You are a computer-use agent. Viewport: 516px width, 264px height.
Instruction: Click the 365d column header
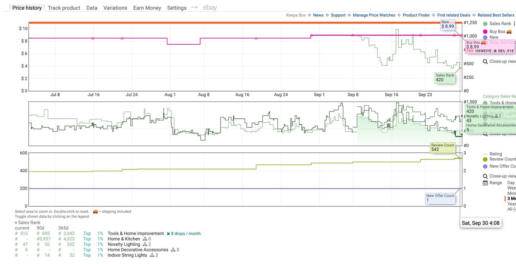pos(64,228)
